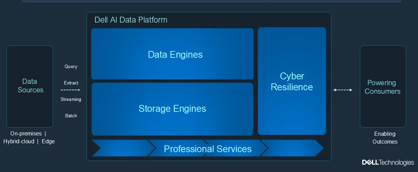The width and height of the screenshot is (418, 172).
Task: Click the Batch label
Action: click(x=71, y=116)
